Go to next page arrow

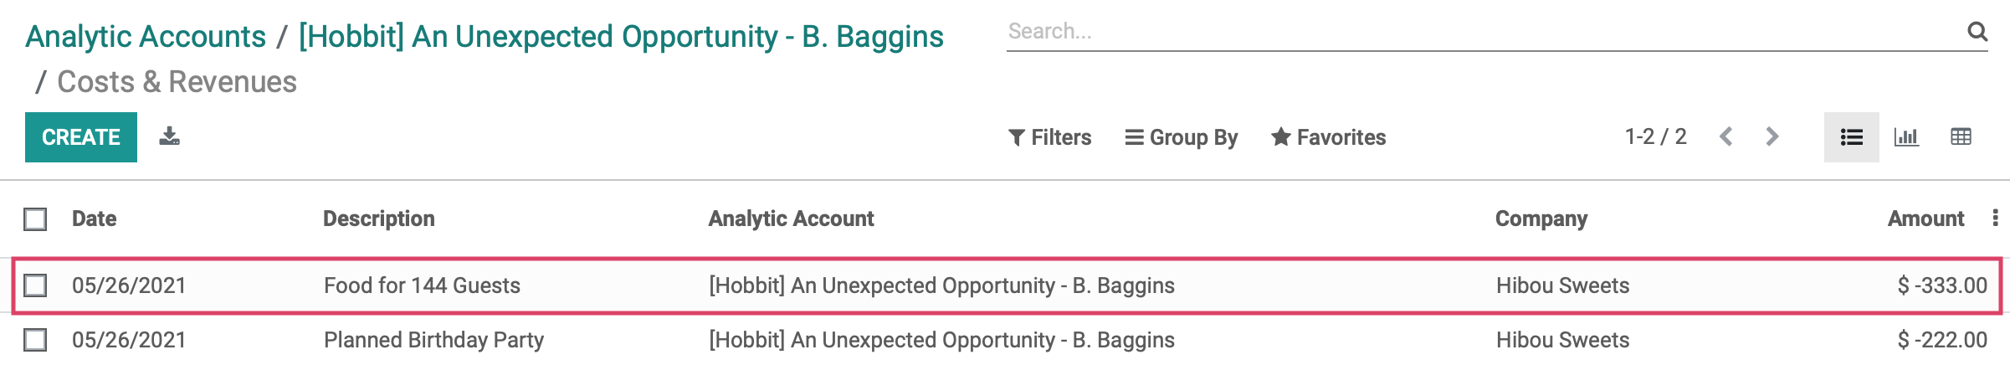click(1772, 136)
